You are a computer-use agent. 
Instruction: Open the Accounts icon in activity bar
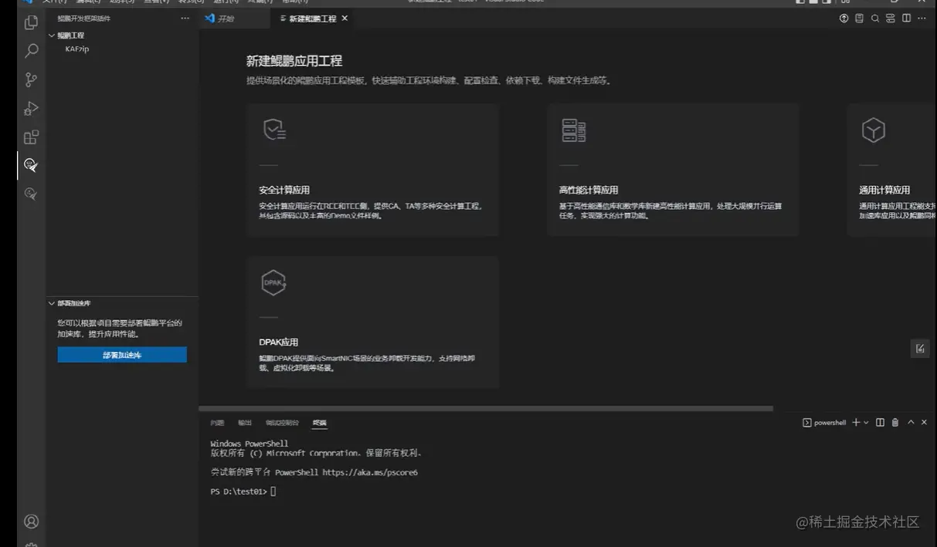click(x=31, y=522)
